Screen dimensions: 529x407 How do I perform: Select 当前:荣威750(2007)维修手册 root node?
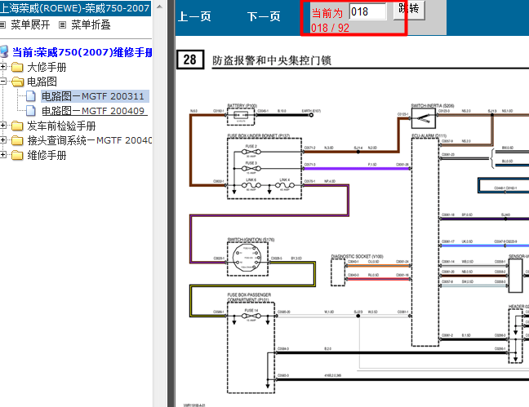pyautogui.click(x=82, y=52)
